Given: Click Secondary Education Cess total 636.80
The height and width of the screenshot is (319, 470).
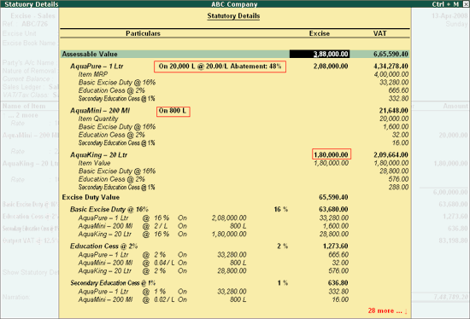Looking at the screenshot, I should coord(338,283).
